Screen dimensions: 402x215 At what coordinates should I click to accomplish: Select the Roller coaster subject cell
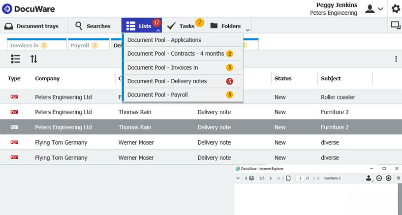[x=338, y=97]
